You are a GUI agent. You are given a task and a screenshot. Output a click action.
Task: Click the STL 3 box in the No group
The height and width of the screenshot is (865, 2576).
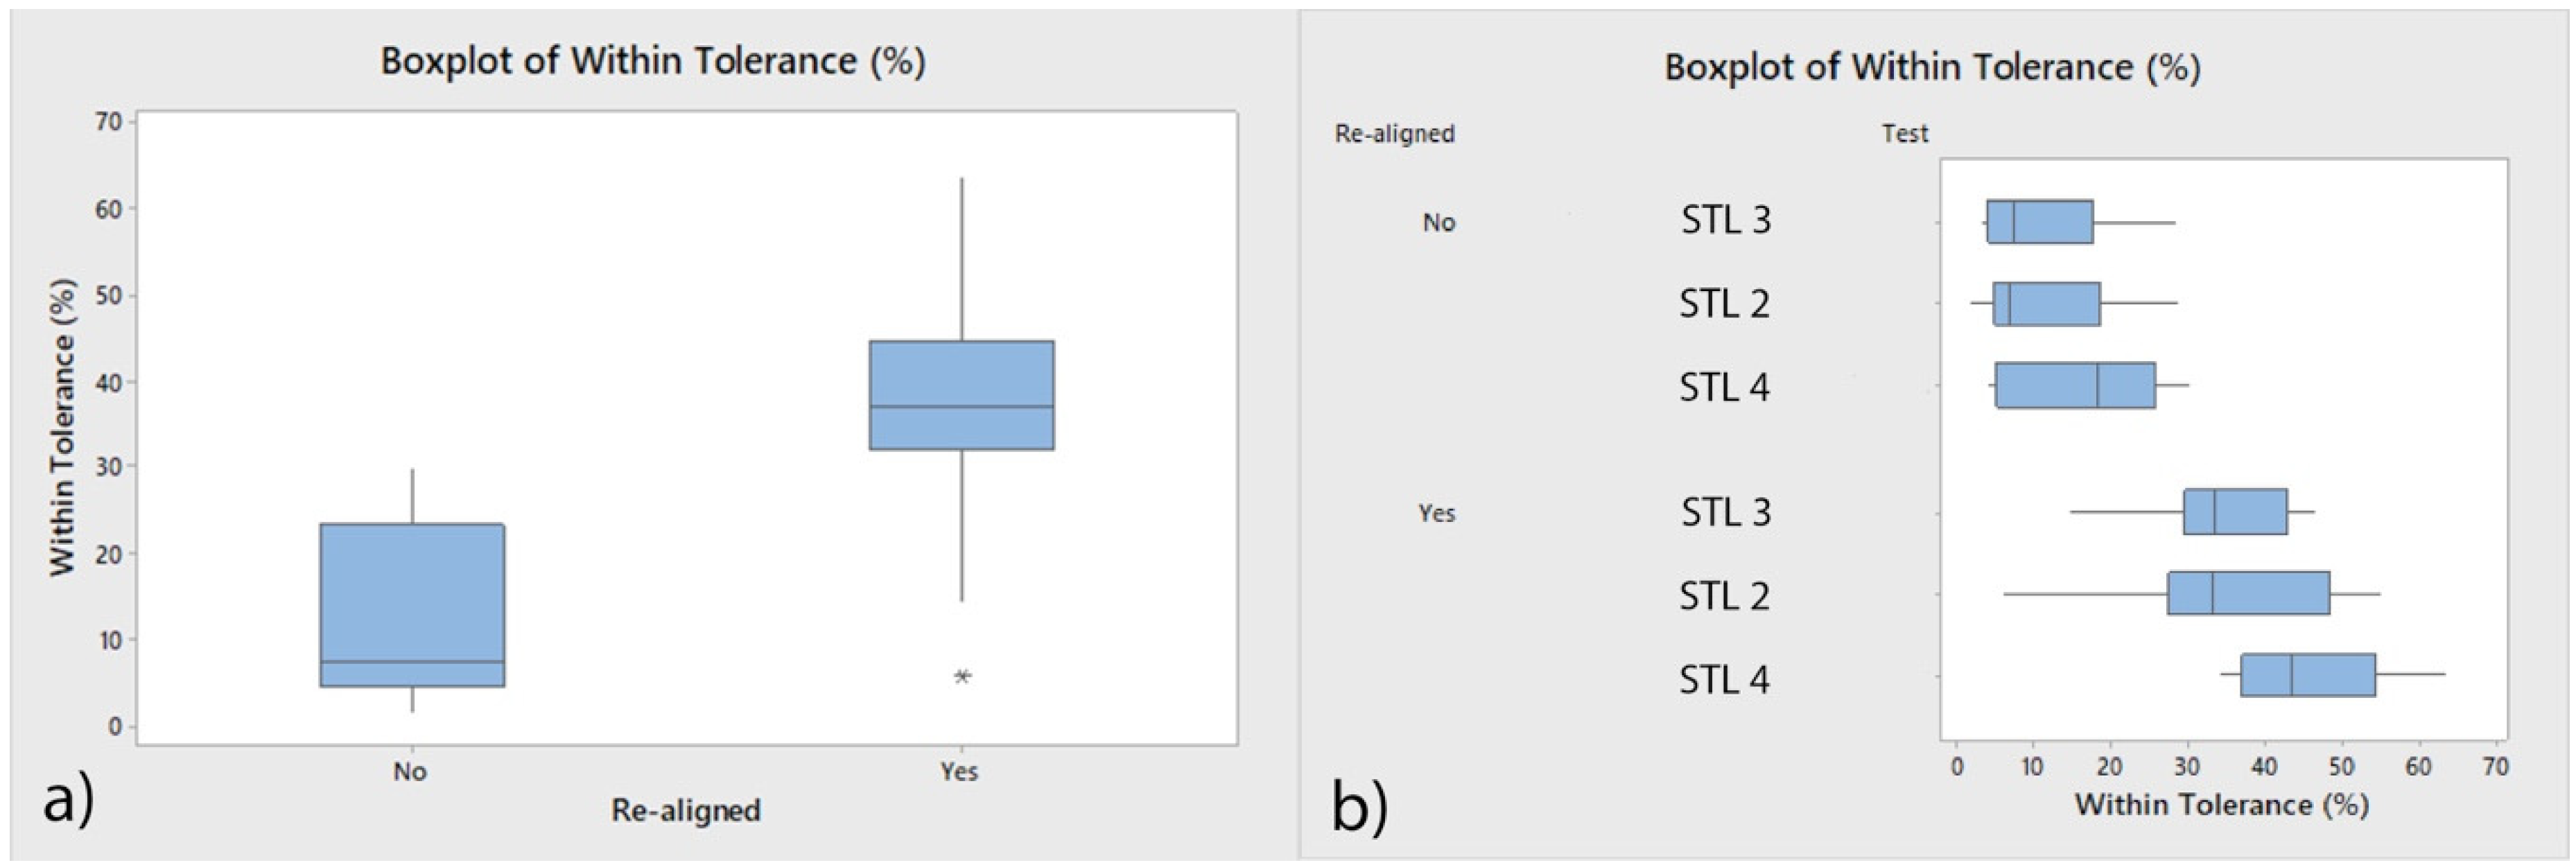[x=2039, y=222]
